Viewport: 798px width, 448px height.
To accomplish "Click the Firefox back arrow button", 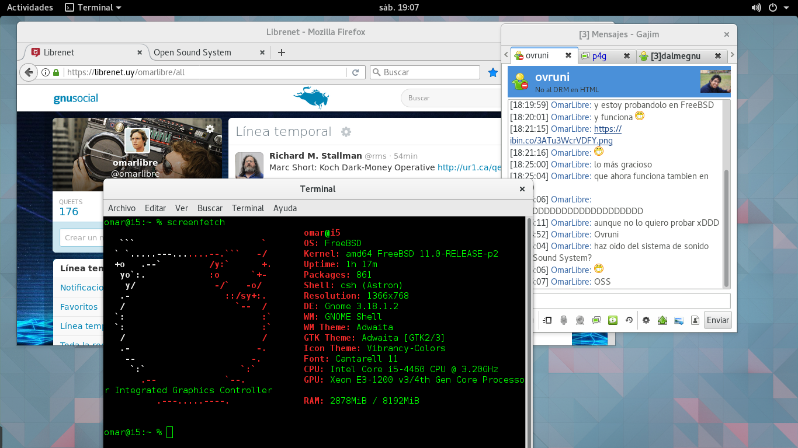I will (x=29, y=72).
